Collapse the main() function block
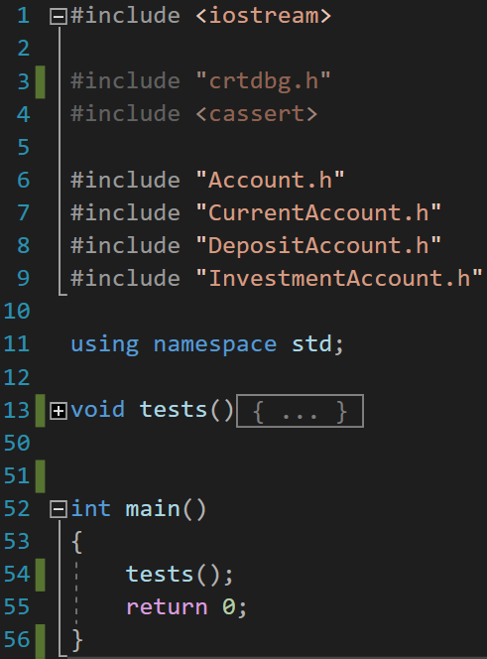 (x=59, y=510)
